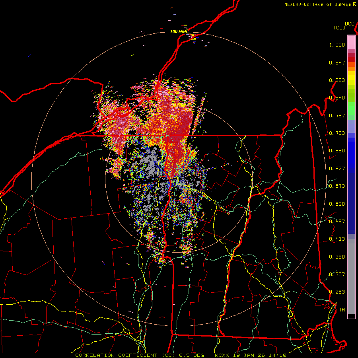Click the 0.360 legend value
The image size is (358, 358).
(x=337, y=257)
